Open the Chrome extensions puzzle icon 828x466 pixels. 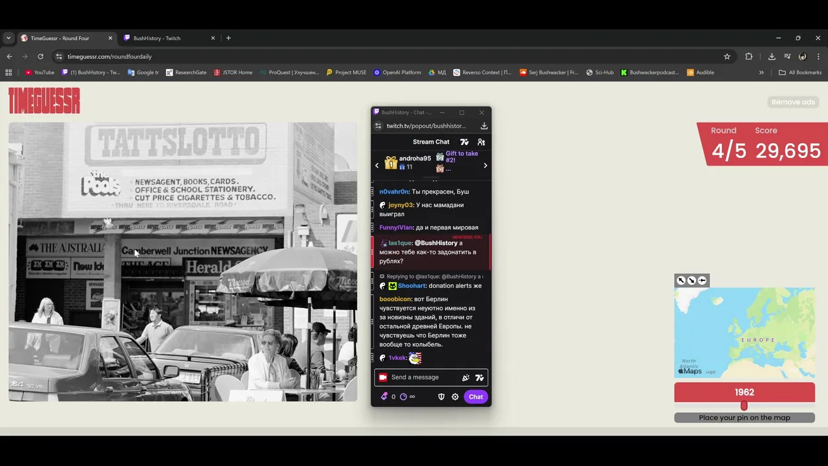point(749,56)
